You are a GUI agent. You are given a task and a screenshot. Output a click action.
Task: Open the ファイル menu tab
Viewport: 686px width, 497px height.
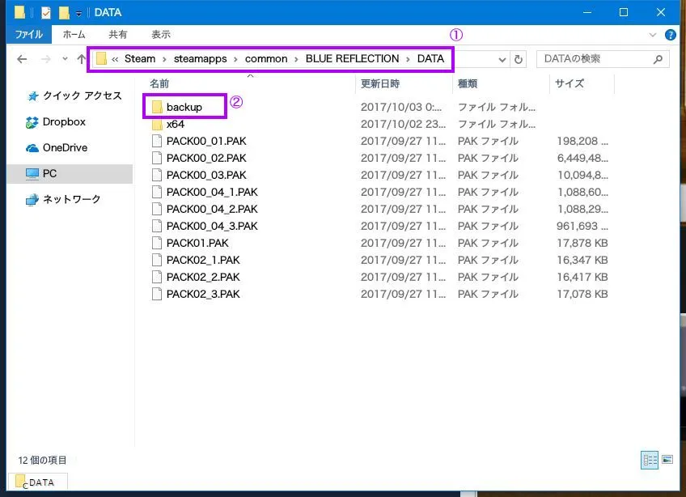tap(29, 35)
